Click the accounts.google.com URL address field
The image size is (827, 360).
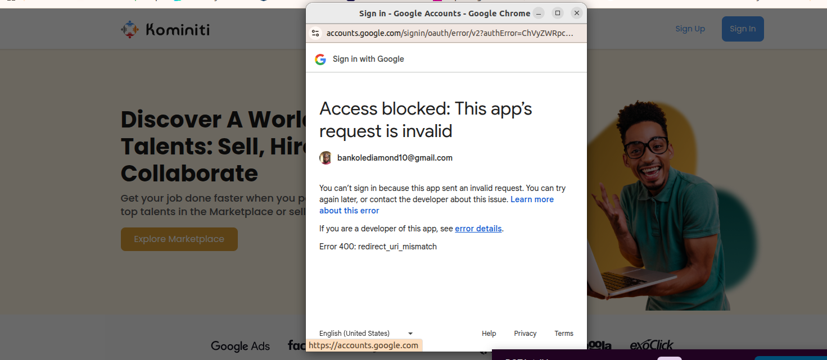pos(450,33)
